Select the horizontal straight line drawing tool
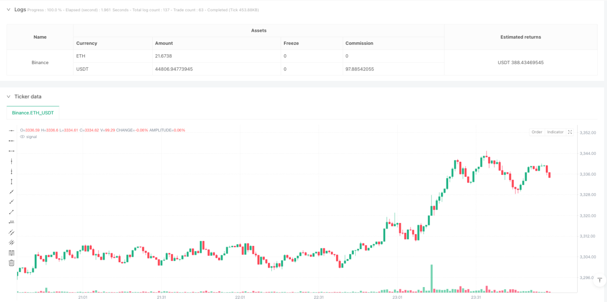607x302 pixels. pyautogui.click(x=12, y=130)
